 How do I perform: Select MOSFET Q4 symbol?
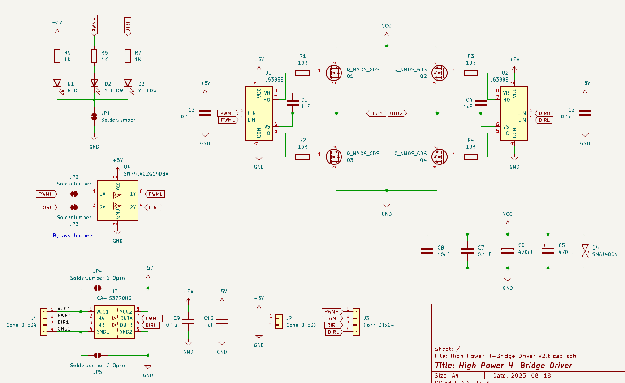tap(439, 156)
